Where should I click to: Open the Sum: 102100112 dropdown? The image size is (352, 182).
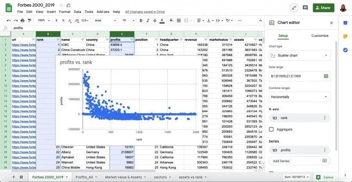tap(297, 177)
